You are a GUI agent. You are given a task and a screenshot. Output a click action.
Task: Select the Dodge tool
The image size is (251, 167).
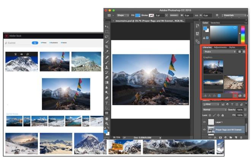(106, 93)
